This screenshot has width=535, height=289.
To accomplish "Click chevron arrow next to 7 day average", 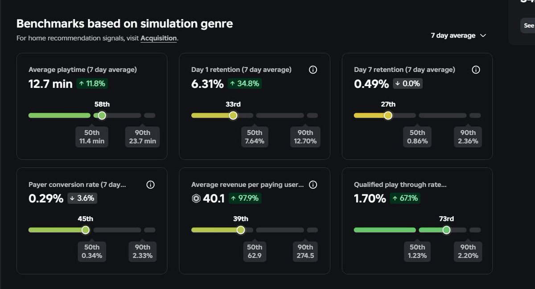I will [483, 36].
